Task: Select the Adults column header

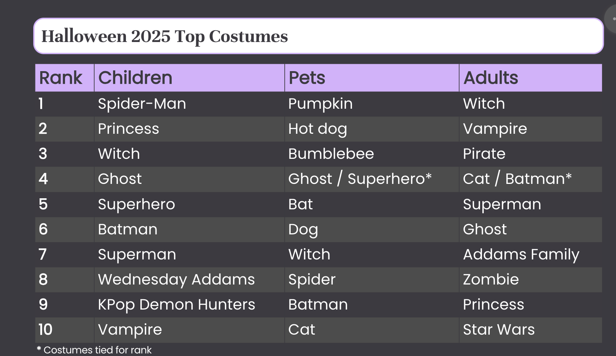Action: click(x=531, y=78)
